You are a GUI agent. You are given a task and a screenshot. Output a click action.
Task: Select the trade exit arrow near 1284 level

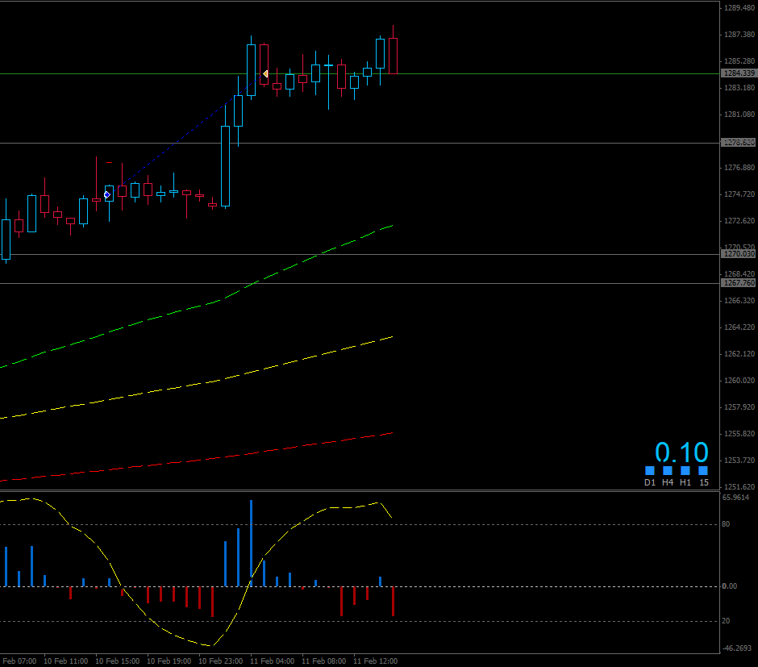click(x=265, y=73)
